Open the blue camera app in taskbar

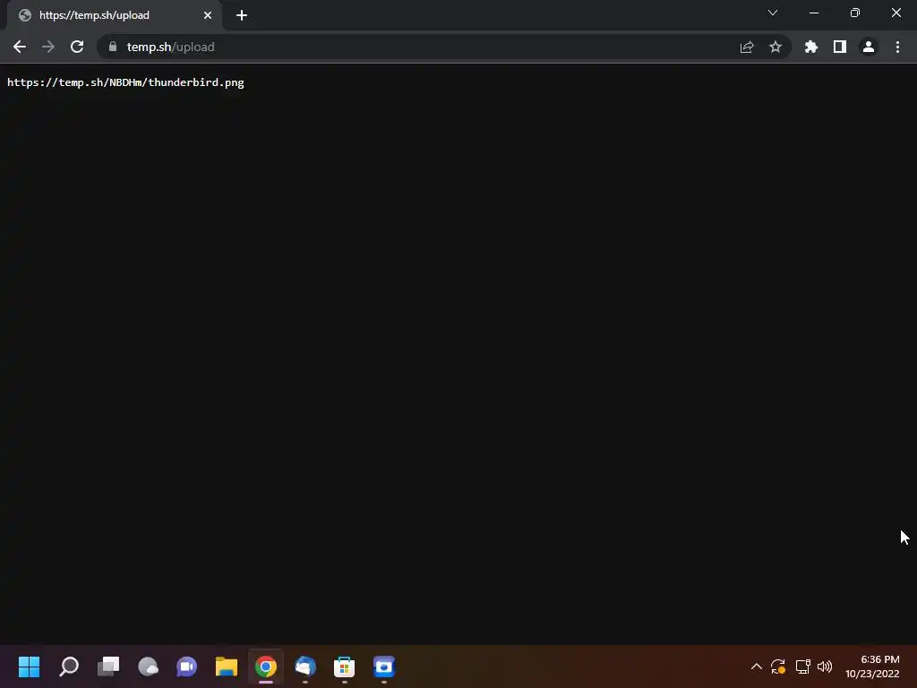pyautogui.click(x=384, y=666)
